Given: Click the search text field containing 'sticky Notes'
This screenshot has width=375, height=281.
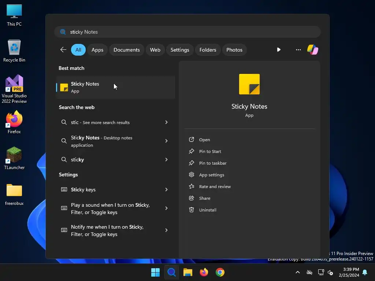Looking at the screenshot, I should (x=187, y=32).
